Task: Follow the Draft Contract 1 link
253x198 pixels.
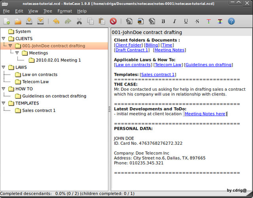Action: pos(132,50)
